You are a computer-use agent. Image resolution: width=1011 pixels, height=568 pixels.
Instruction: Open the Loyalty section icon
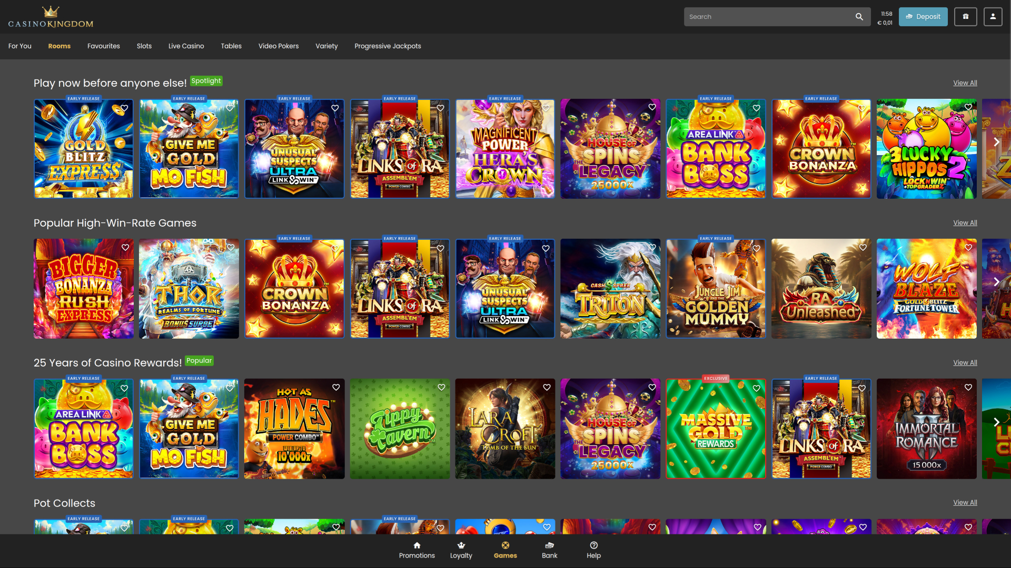[x=461, y=550]
